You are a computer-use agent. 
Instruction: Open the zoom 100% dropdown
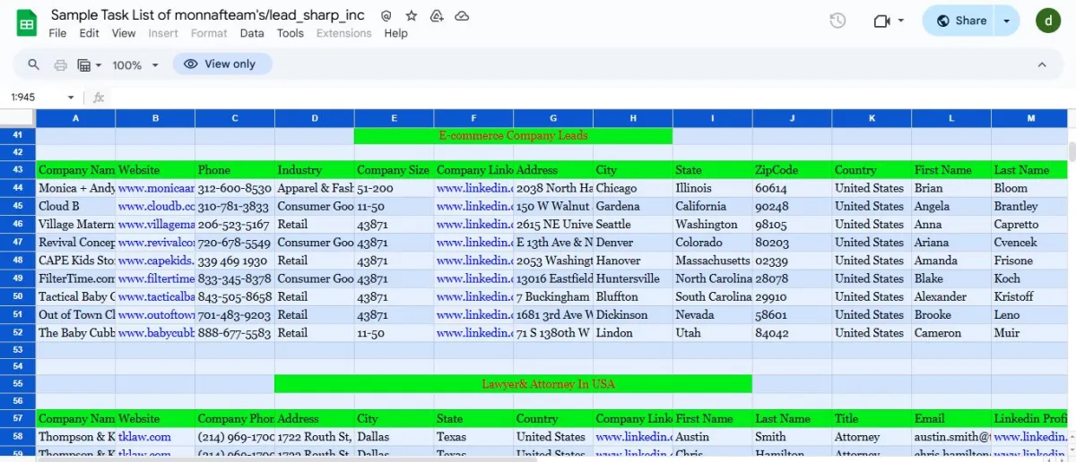pyautogui.click(x=135, y=64)
